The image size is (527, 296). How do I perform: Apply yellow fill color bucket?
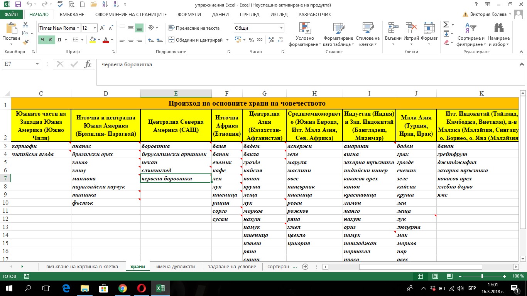tap(92, 40)
